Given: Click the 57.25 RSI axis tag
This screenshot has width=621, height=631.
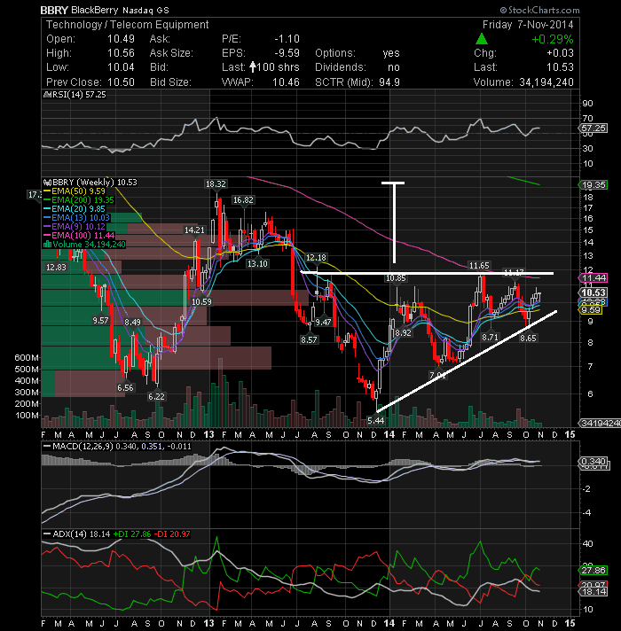Looking at the screenshot, I should point(593,128).
